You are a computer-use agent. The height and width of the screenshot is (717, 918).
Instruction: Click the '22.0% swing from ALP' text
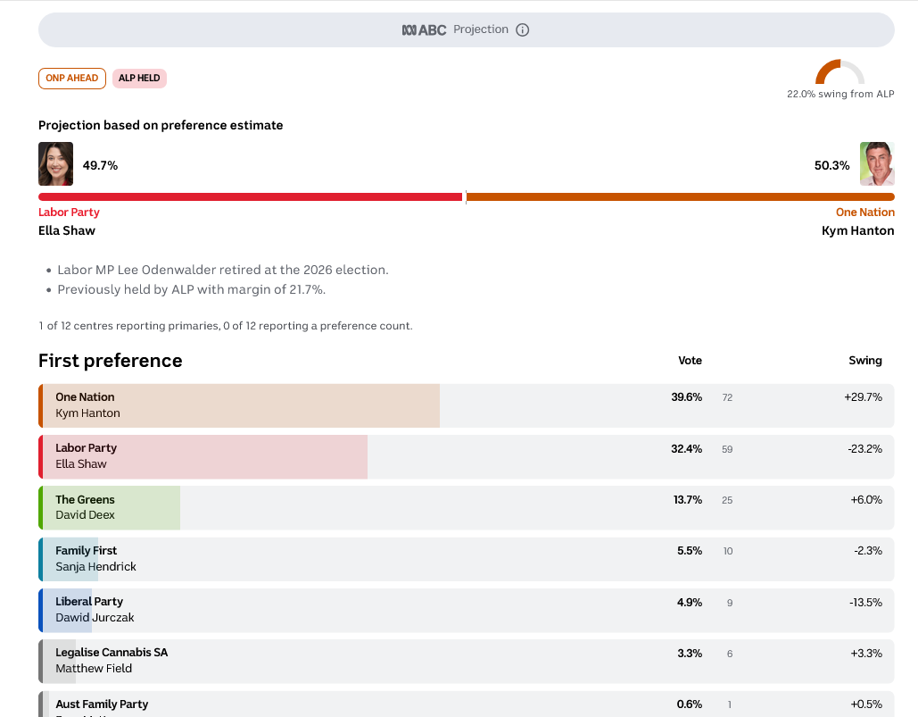tap(840, 95)
